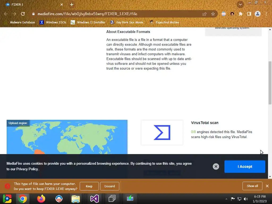Open the Chrome profile avatar

[x=258, y=14]
